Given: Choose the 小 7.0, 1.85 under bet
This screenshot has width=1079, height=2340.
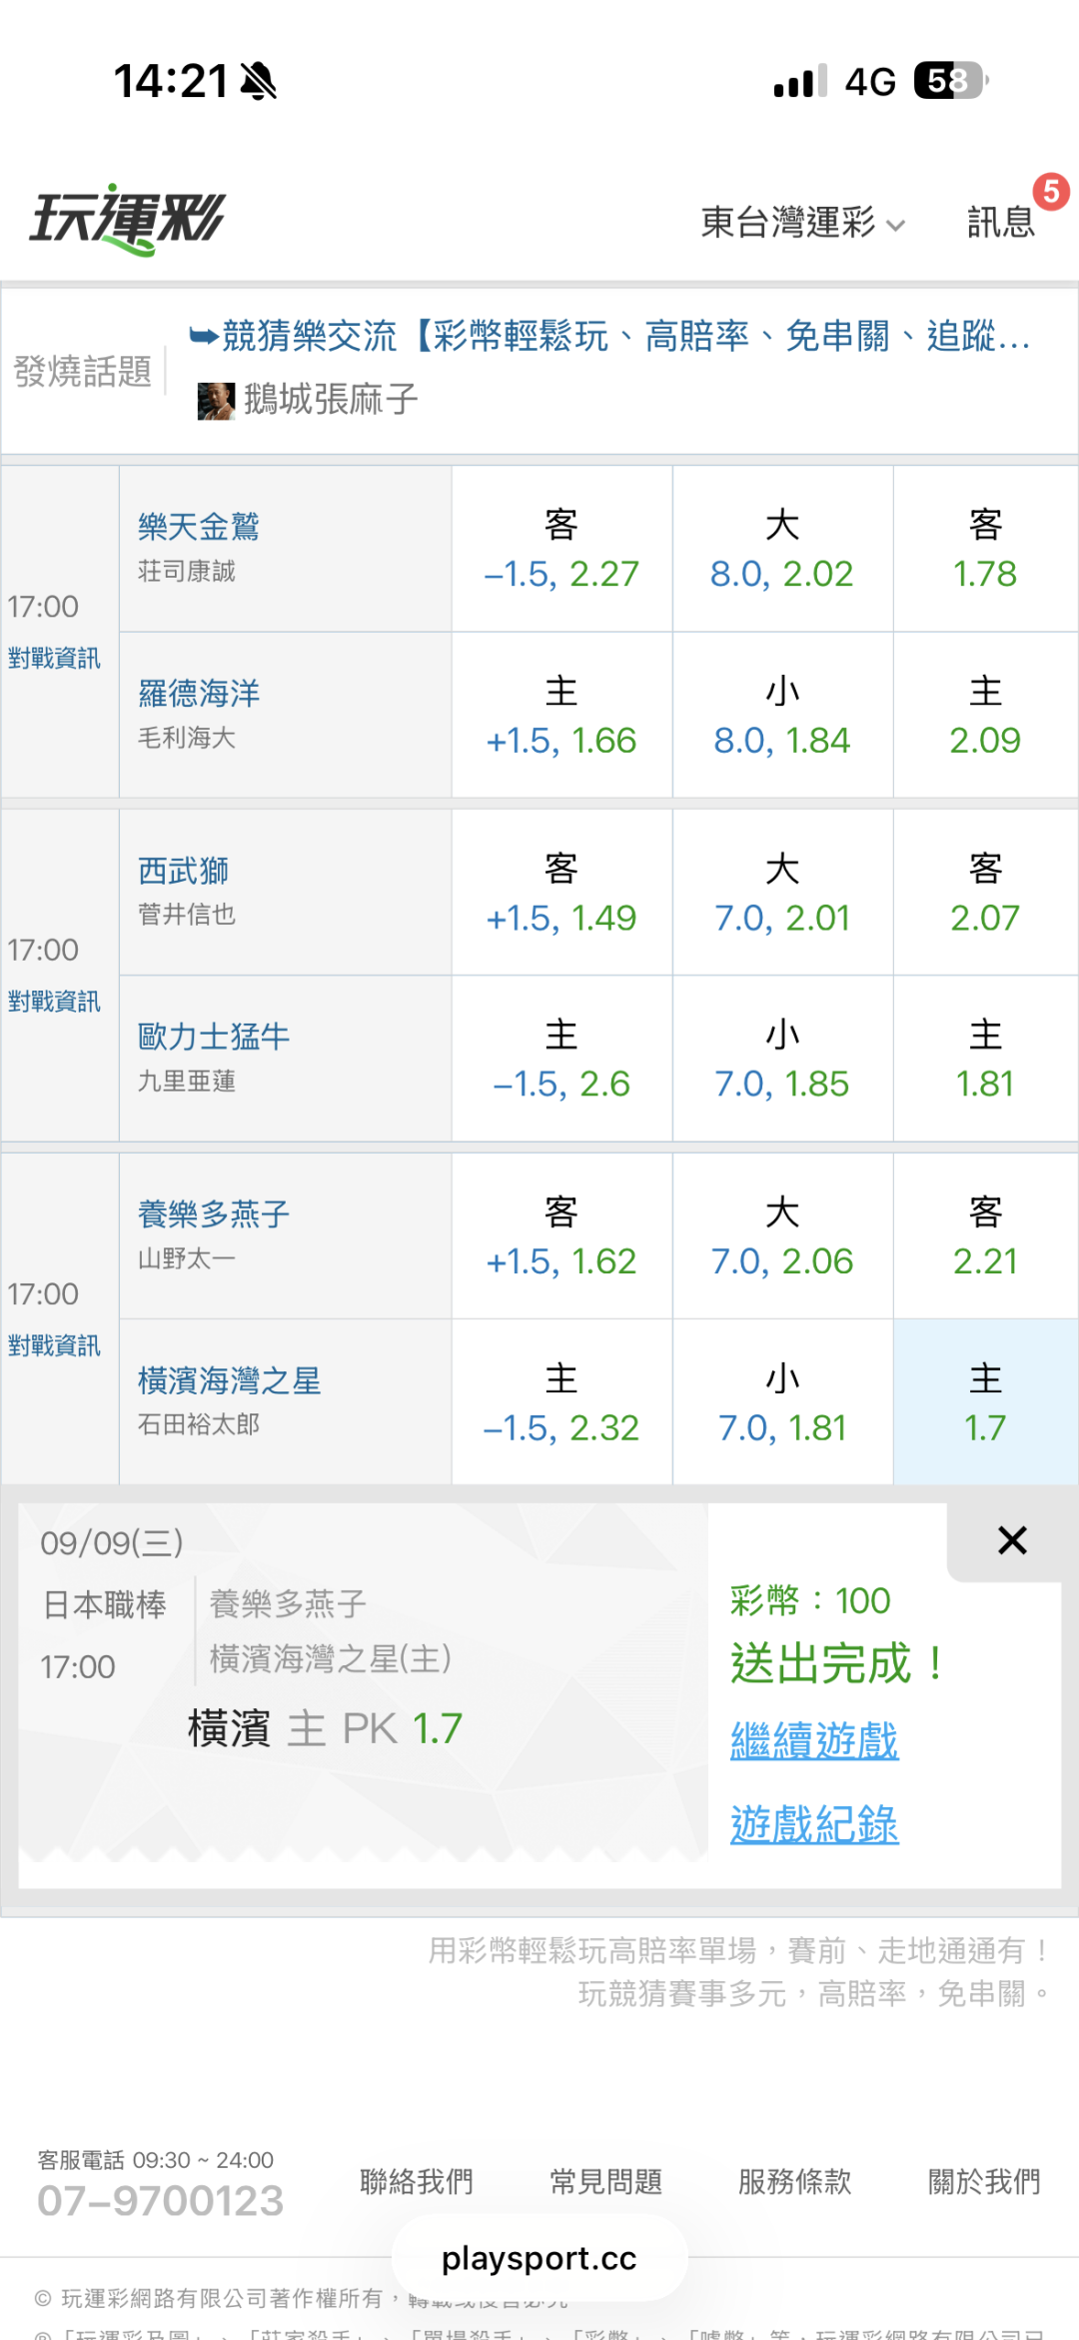Looking at the screenshot, I should point(782,1059).
